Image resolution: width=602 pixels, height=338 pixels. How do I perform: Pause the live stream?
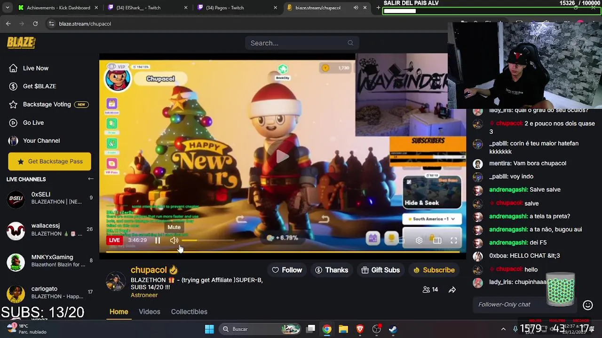[158, 240]
